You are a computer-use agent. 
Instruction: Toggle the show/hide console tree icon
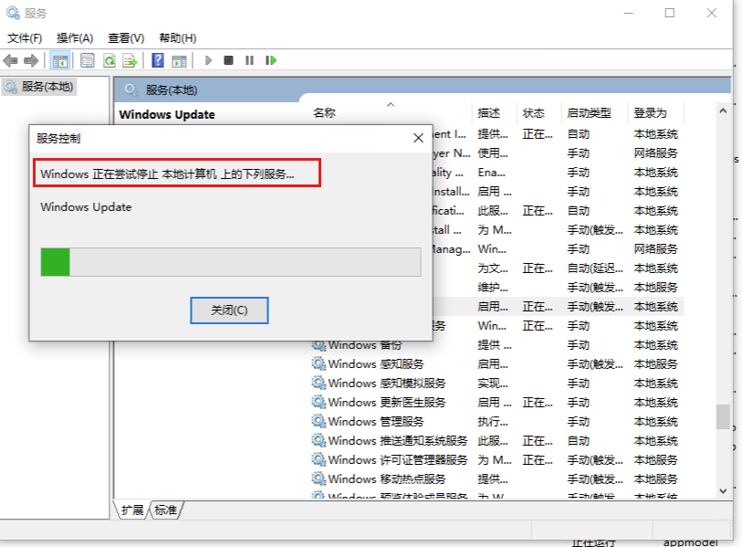coord(60,60)
